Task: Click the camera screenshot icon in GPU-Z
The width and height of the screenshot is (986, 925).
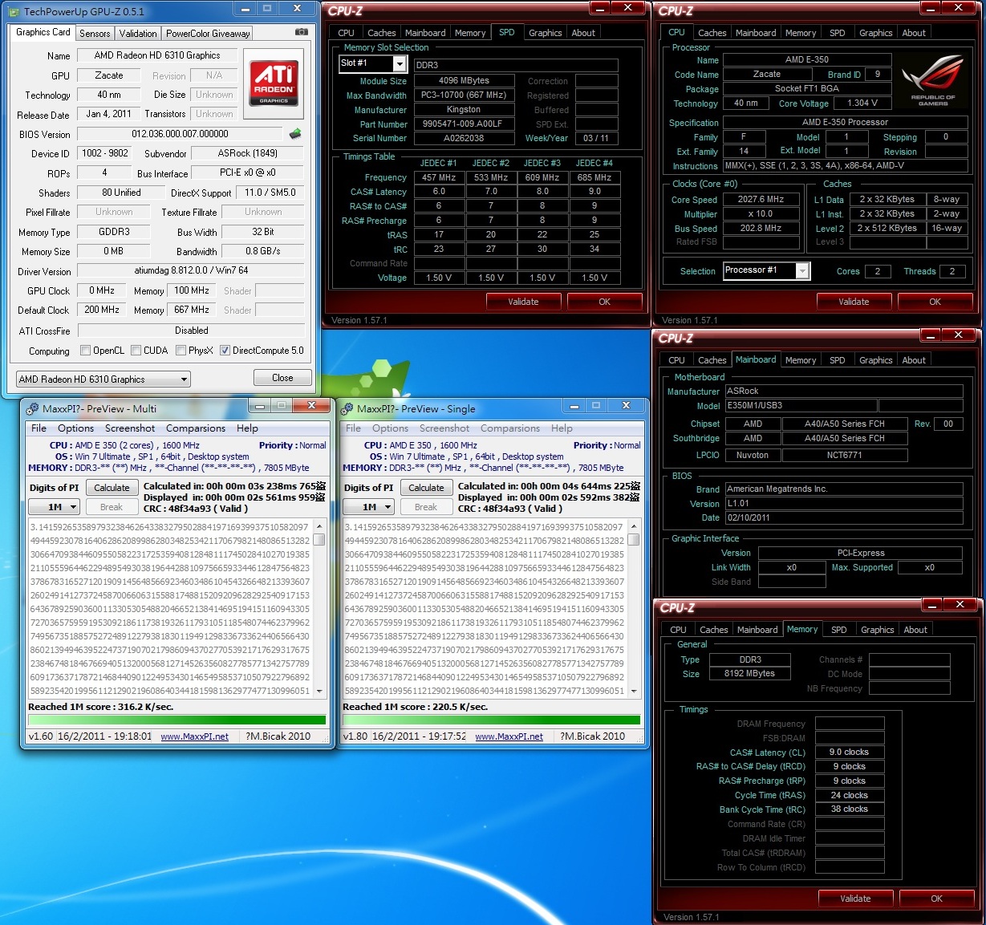Action: [x=301, y=32]
